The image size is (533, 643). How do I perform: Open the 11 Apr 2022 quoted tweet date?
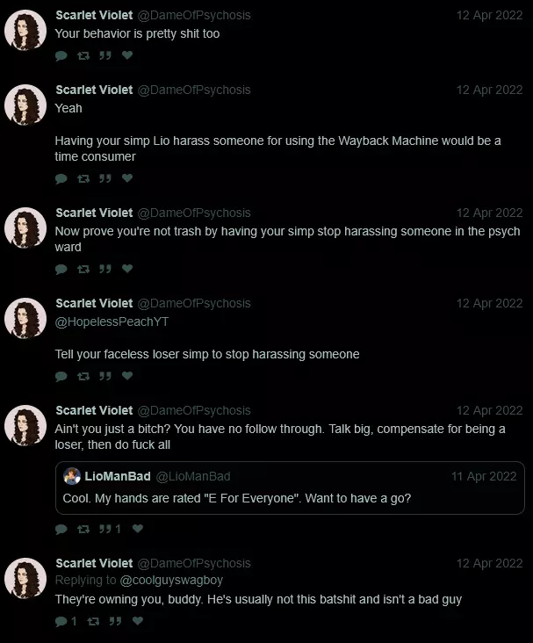click(x=484, y=476)
